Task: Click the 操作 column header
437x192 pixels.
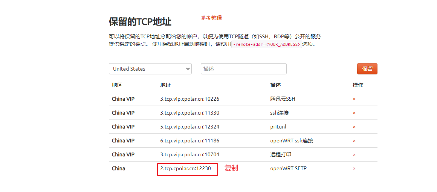Action: pyautogui.click(x=358, y=85)
